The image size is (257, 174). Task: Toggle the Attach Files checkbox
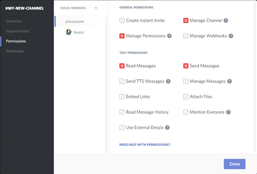[186, 97]
